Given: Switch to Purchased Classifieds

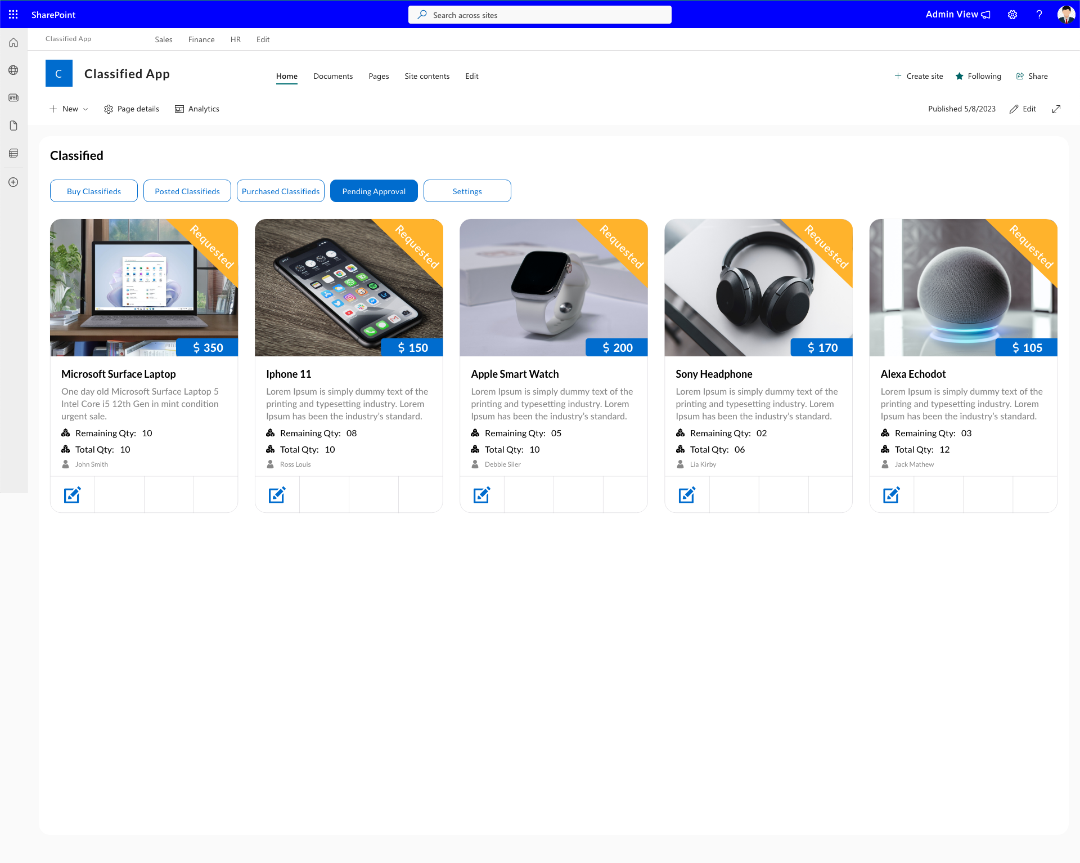Looking at the screenshot, I should coord(281,191).
